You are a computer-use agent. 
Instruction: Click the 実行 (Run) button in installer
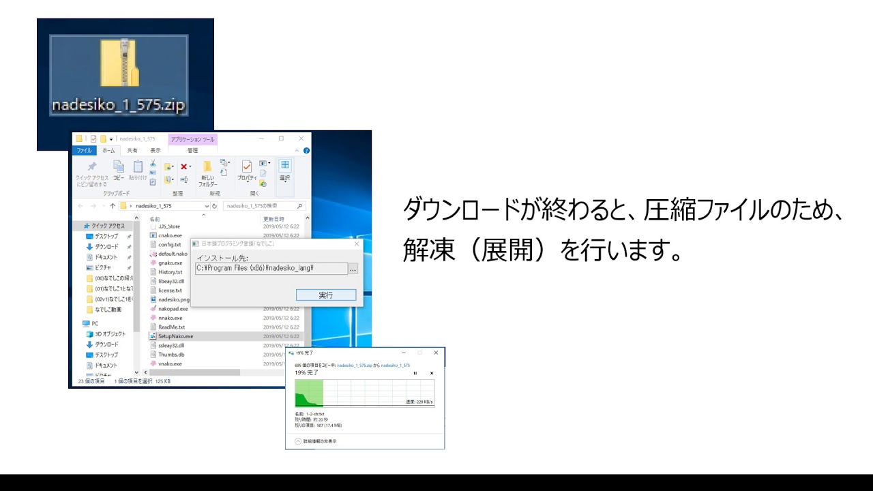(326, 295)
